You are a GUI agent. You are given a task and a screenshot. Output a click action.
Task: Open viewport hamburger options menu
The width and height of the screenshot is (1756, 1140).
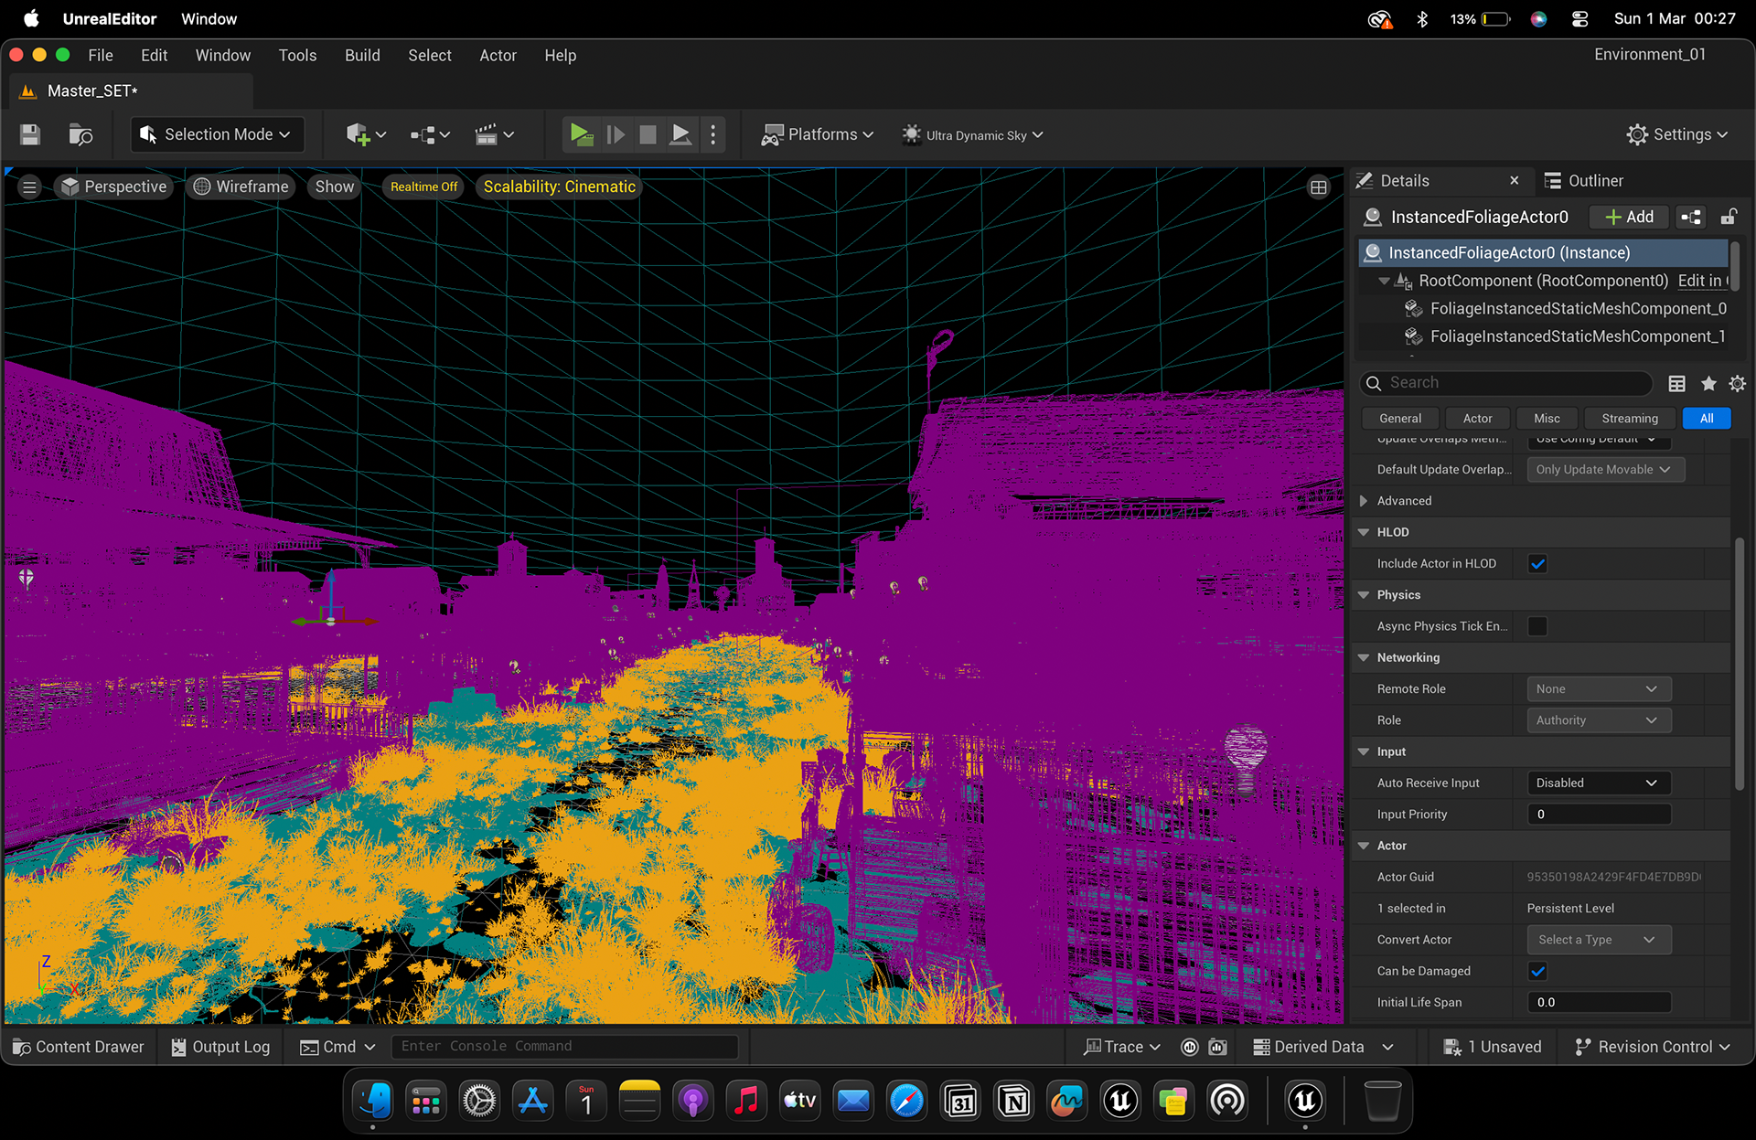pyautogui.click(x=29, y=187)
